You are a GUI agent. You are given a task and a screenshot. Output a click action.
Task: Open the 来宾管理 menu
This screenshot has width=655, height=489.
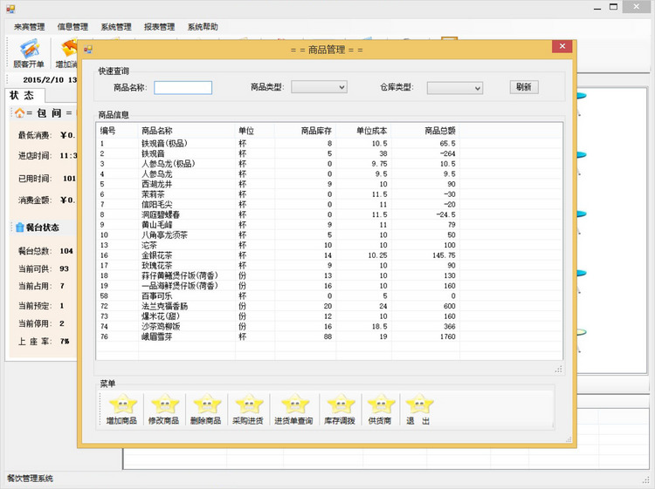(29, 27)
